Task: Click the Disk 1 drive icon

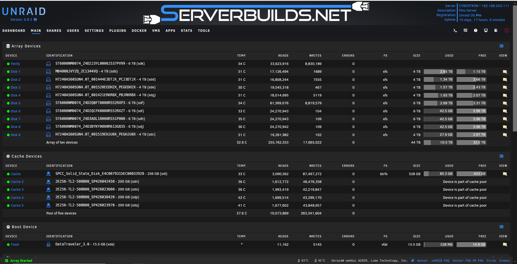Action: 49,72
